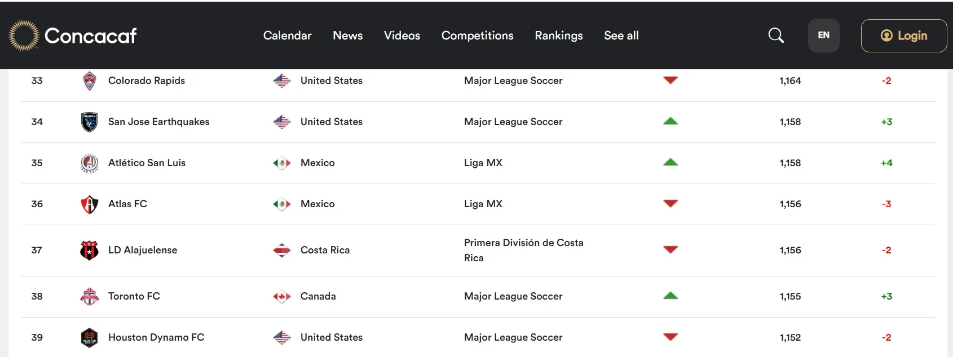The image size is (953, 357).
Task: Expand the See all menu
Action: (621, 35)
